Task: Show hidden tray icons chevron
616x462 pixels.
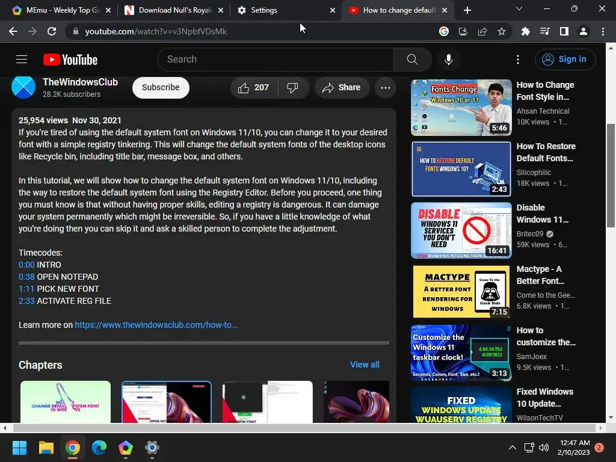Action: [513, 448]
